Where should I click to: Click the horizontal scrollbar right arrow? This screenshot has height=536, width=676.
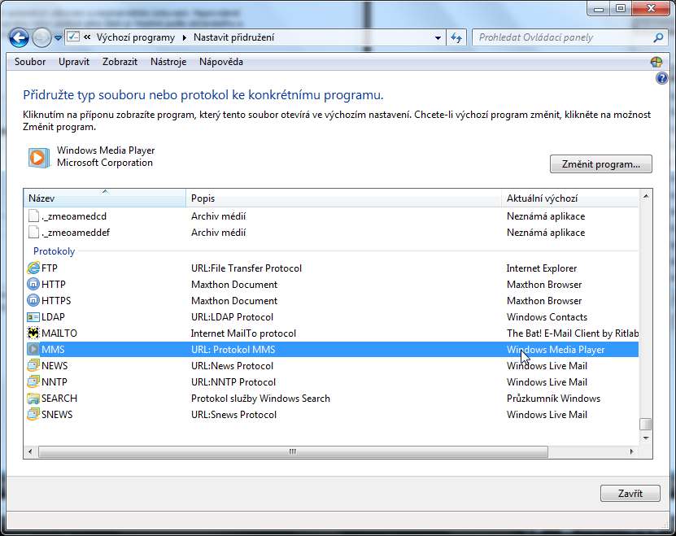631,451
